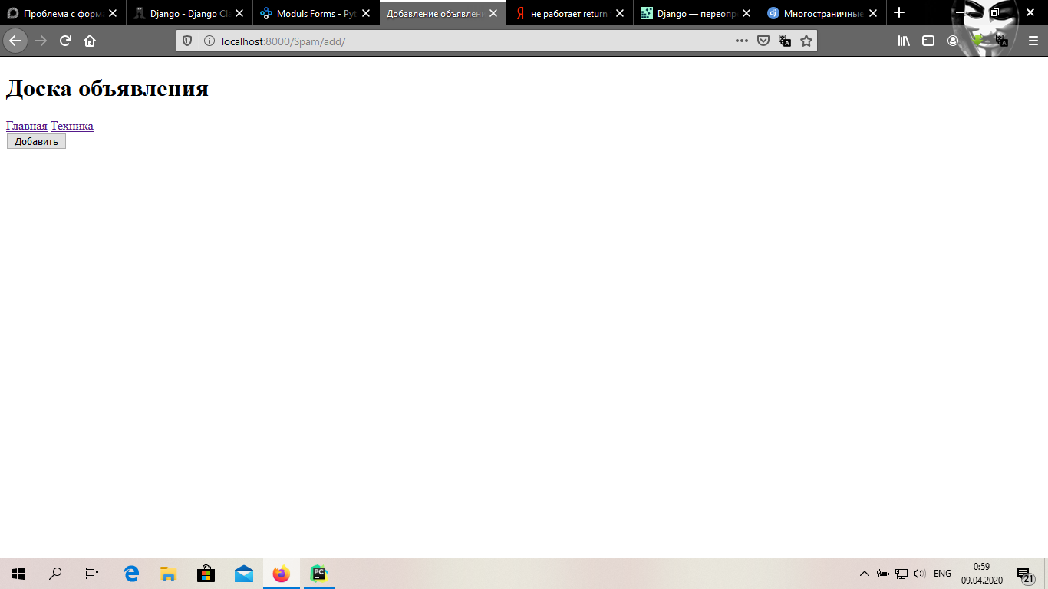Open the Firefox home page
The image size is (1048, 589).
pos(90,41)
